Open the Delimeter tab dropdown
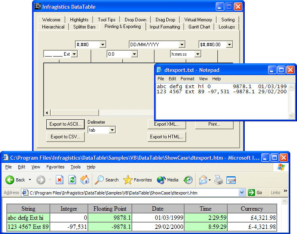The image size is (297, 234). (112, 130)
